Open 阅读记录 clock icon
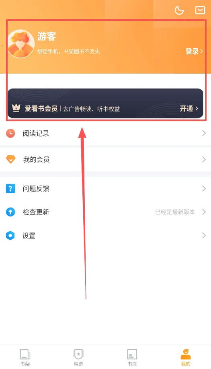211x369 pixels. point(10,133)
